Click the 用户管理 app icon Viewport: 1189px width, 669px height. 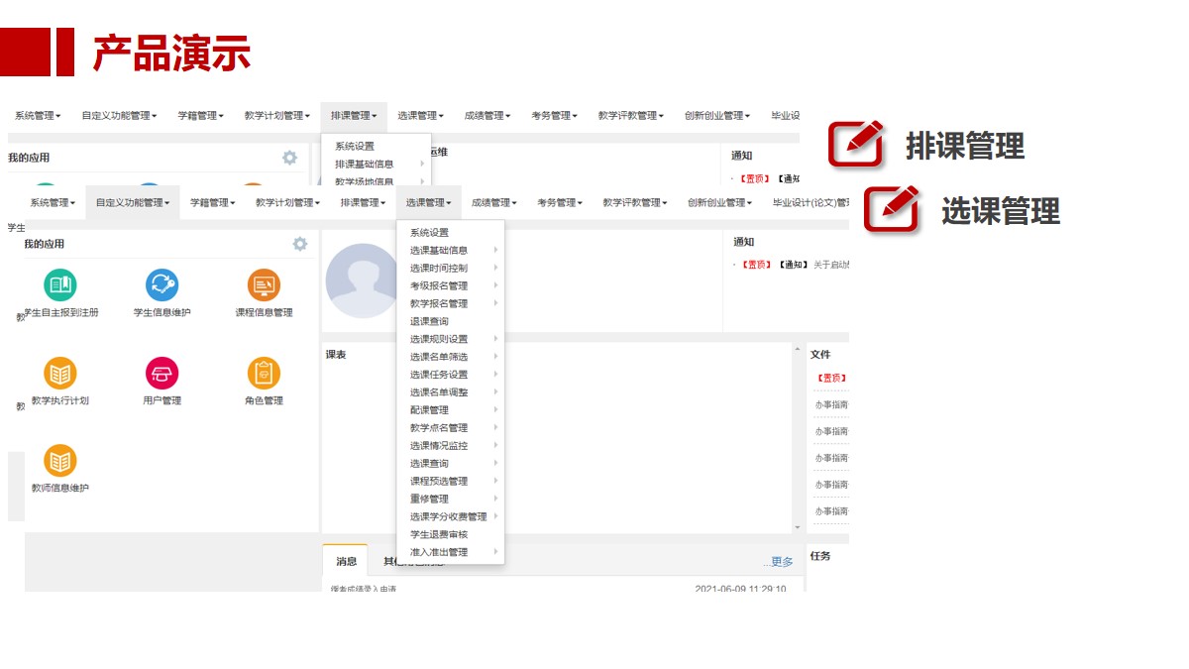click(162, 374)
